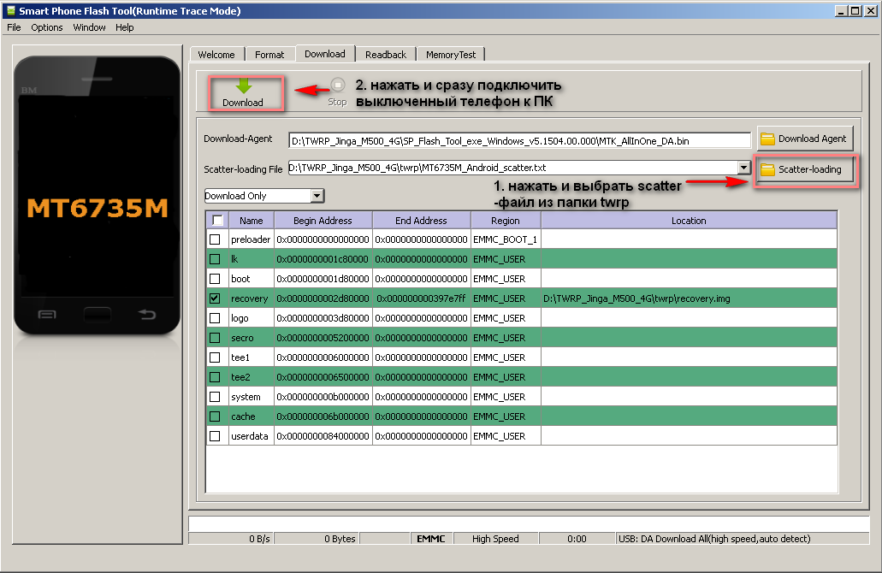
Task: Open the MemoryTest tab
Action: pos(451,55)
